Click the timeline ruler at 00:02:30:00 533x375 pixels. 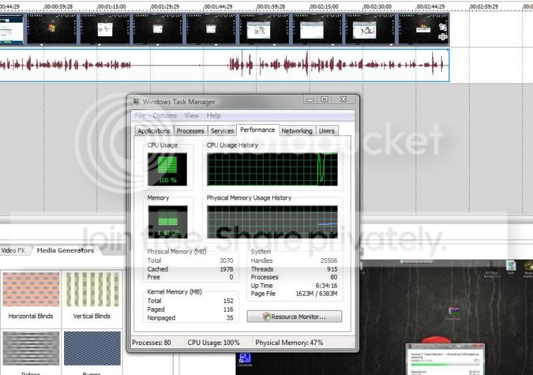[377, 7]
